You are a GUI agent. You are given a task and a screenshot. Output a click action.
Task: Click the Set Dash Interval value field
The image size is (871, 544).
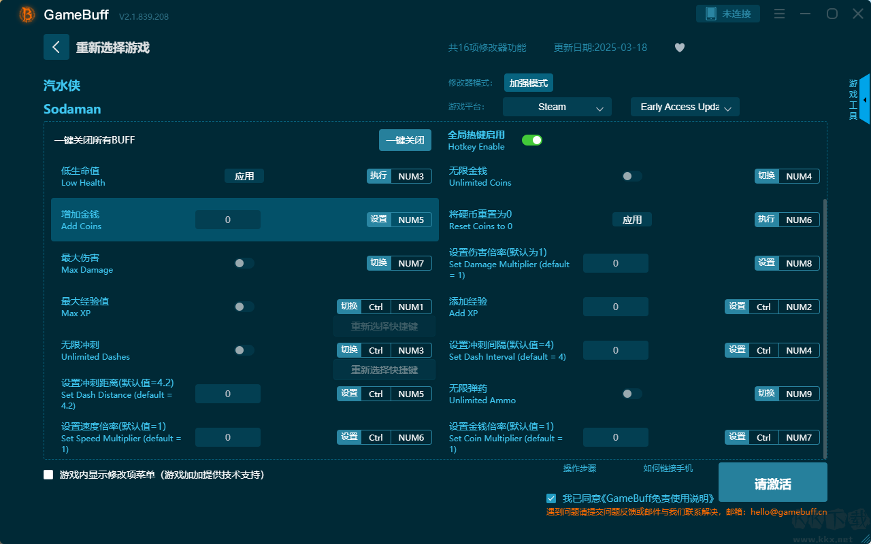coord(616,350)
